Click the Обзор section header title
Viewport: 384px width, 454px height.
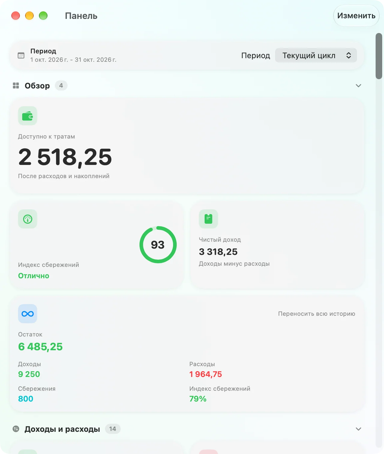(x=37, y=86)
